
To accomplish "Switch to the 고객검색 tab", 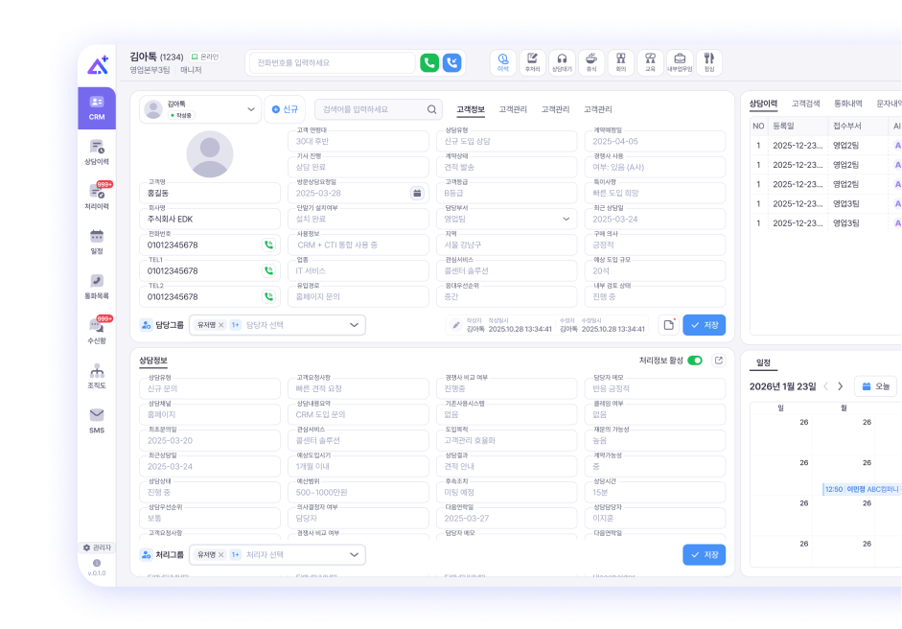I will click(x=805, y=104).
